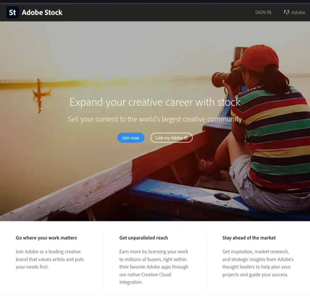Click the St Adobe Stock logo icon
Viewport: 310px width, 296px height.
coord(12,12)
